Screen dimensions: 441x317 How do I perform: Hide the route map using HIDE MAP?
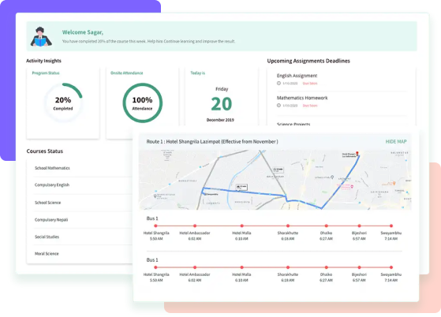pyautogui.click(x=396, y=142)
